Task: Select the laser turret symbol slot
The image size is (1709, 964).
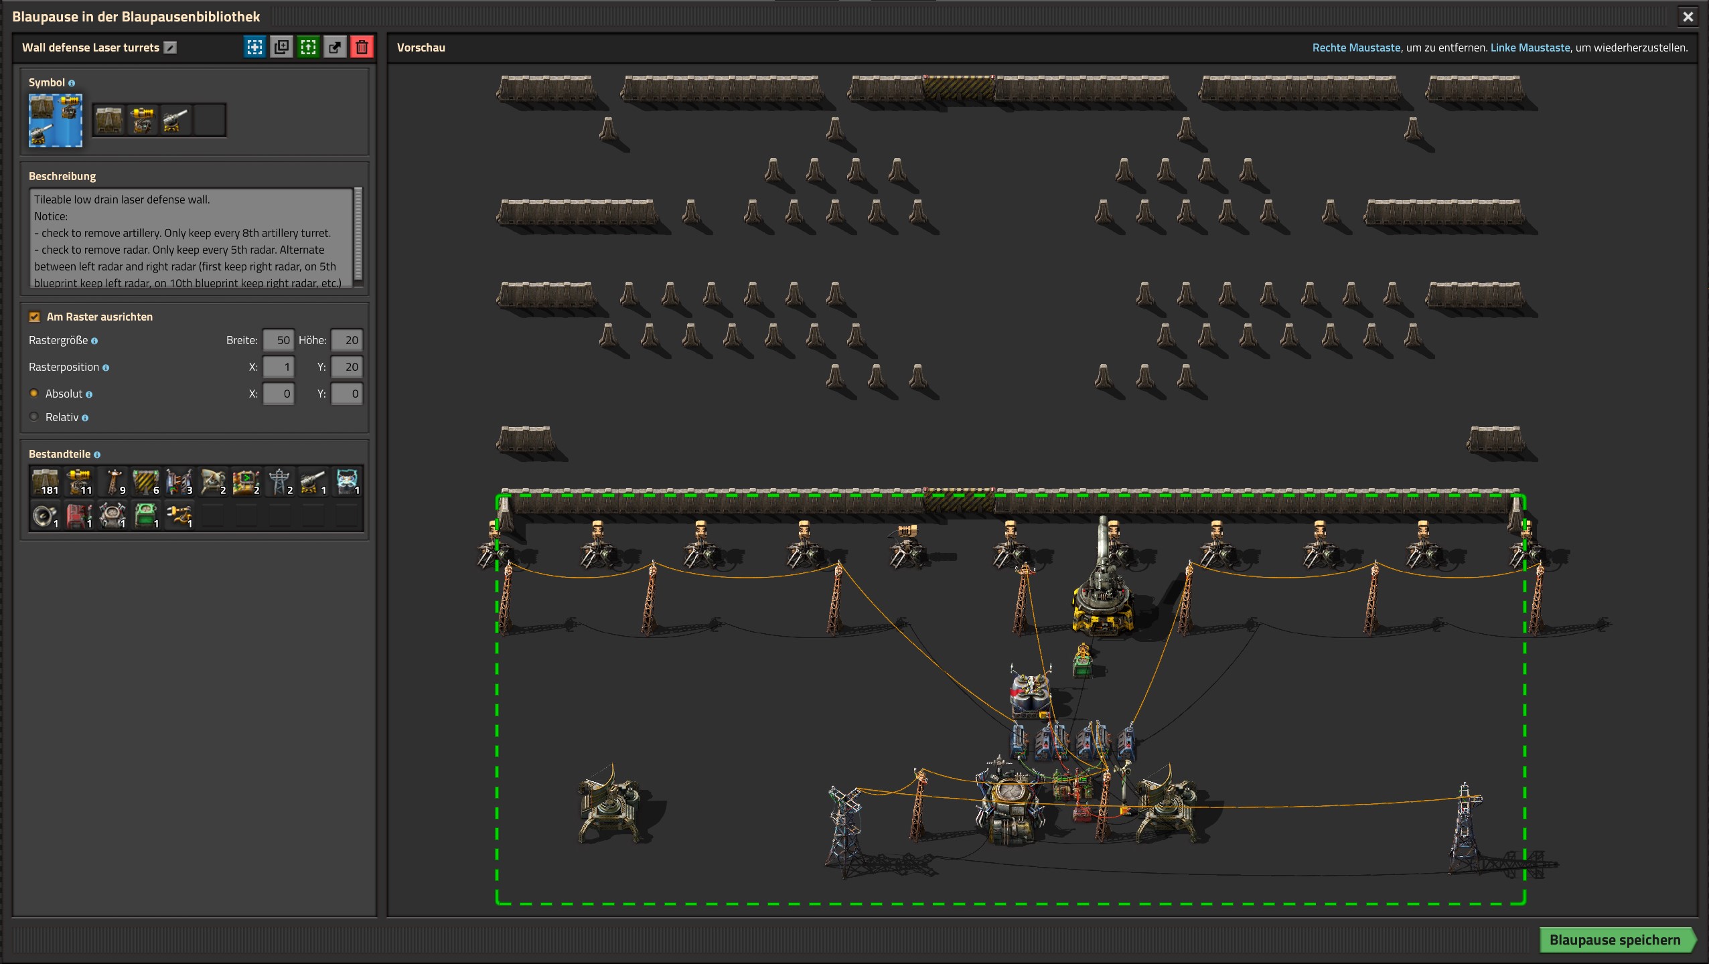Action: [x=143, y=120]
